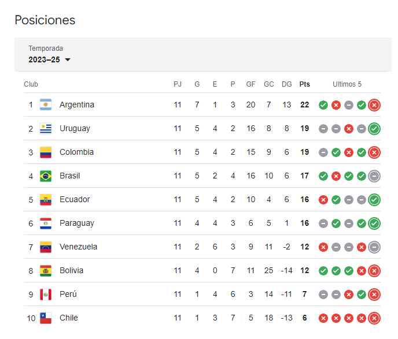
Task: Click Brasil's latest match draw icon
Action: click(x=374, y=176)
